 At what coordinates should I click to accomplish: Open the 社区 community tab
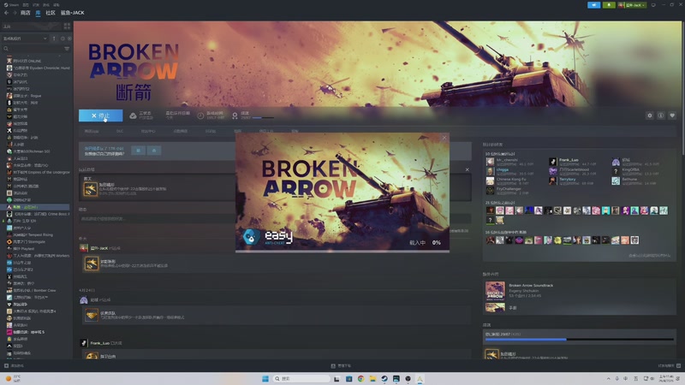[51, 13]
